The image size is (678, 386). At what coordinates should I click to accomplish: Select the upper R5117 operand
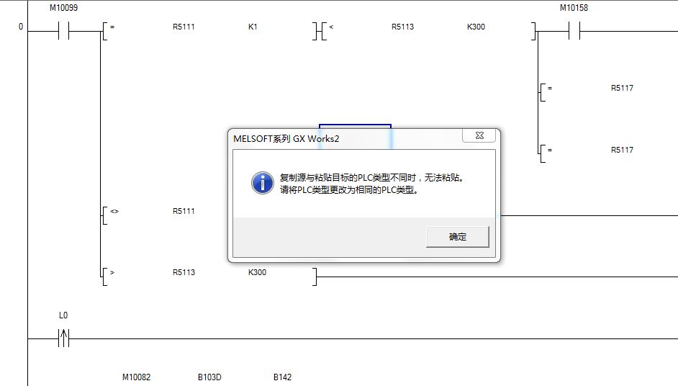622,89
